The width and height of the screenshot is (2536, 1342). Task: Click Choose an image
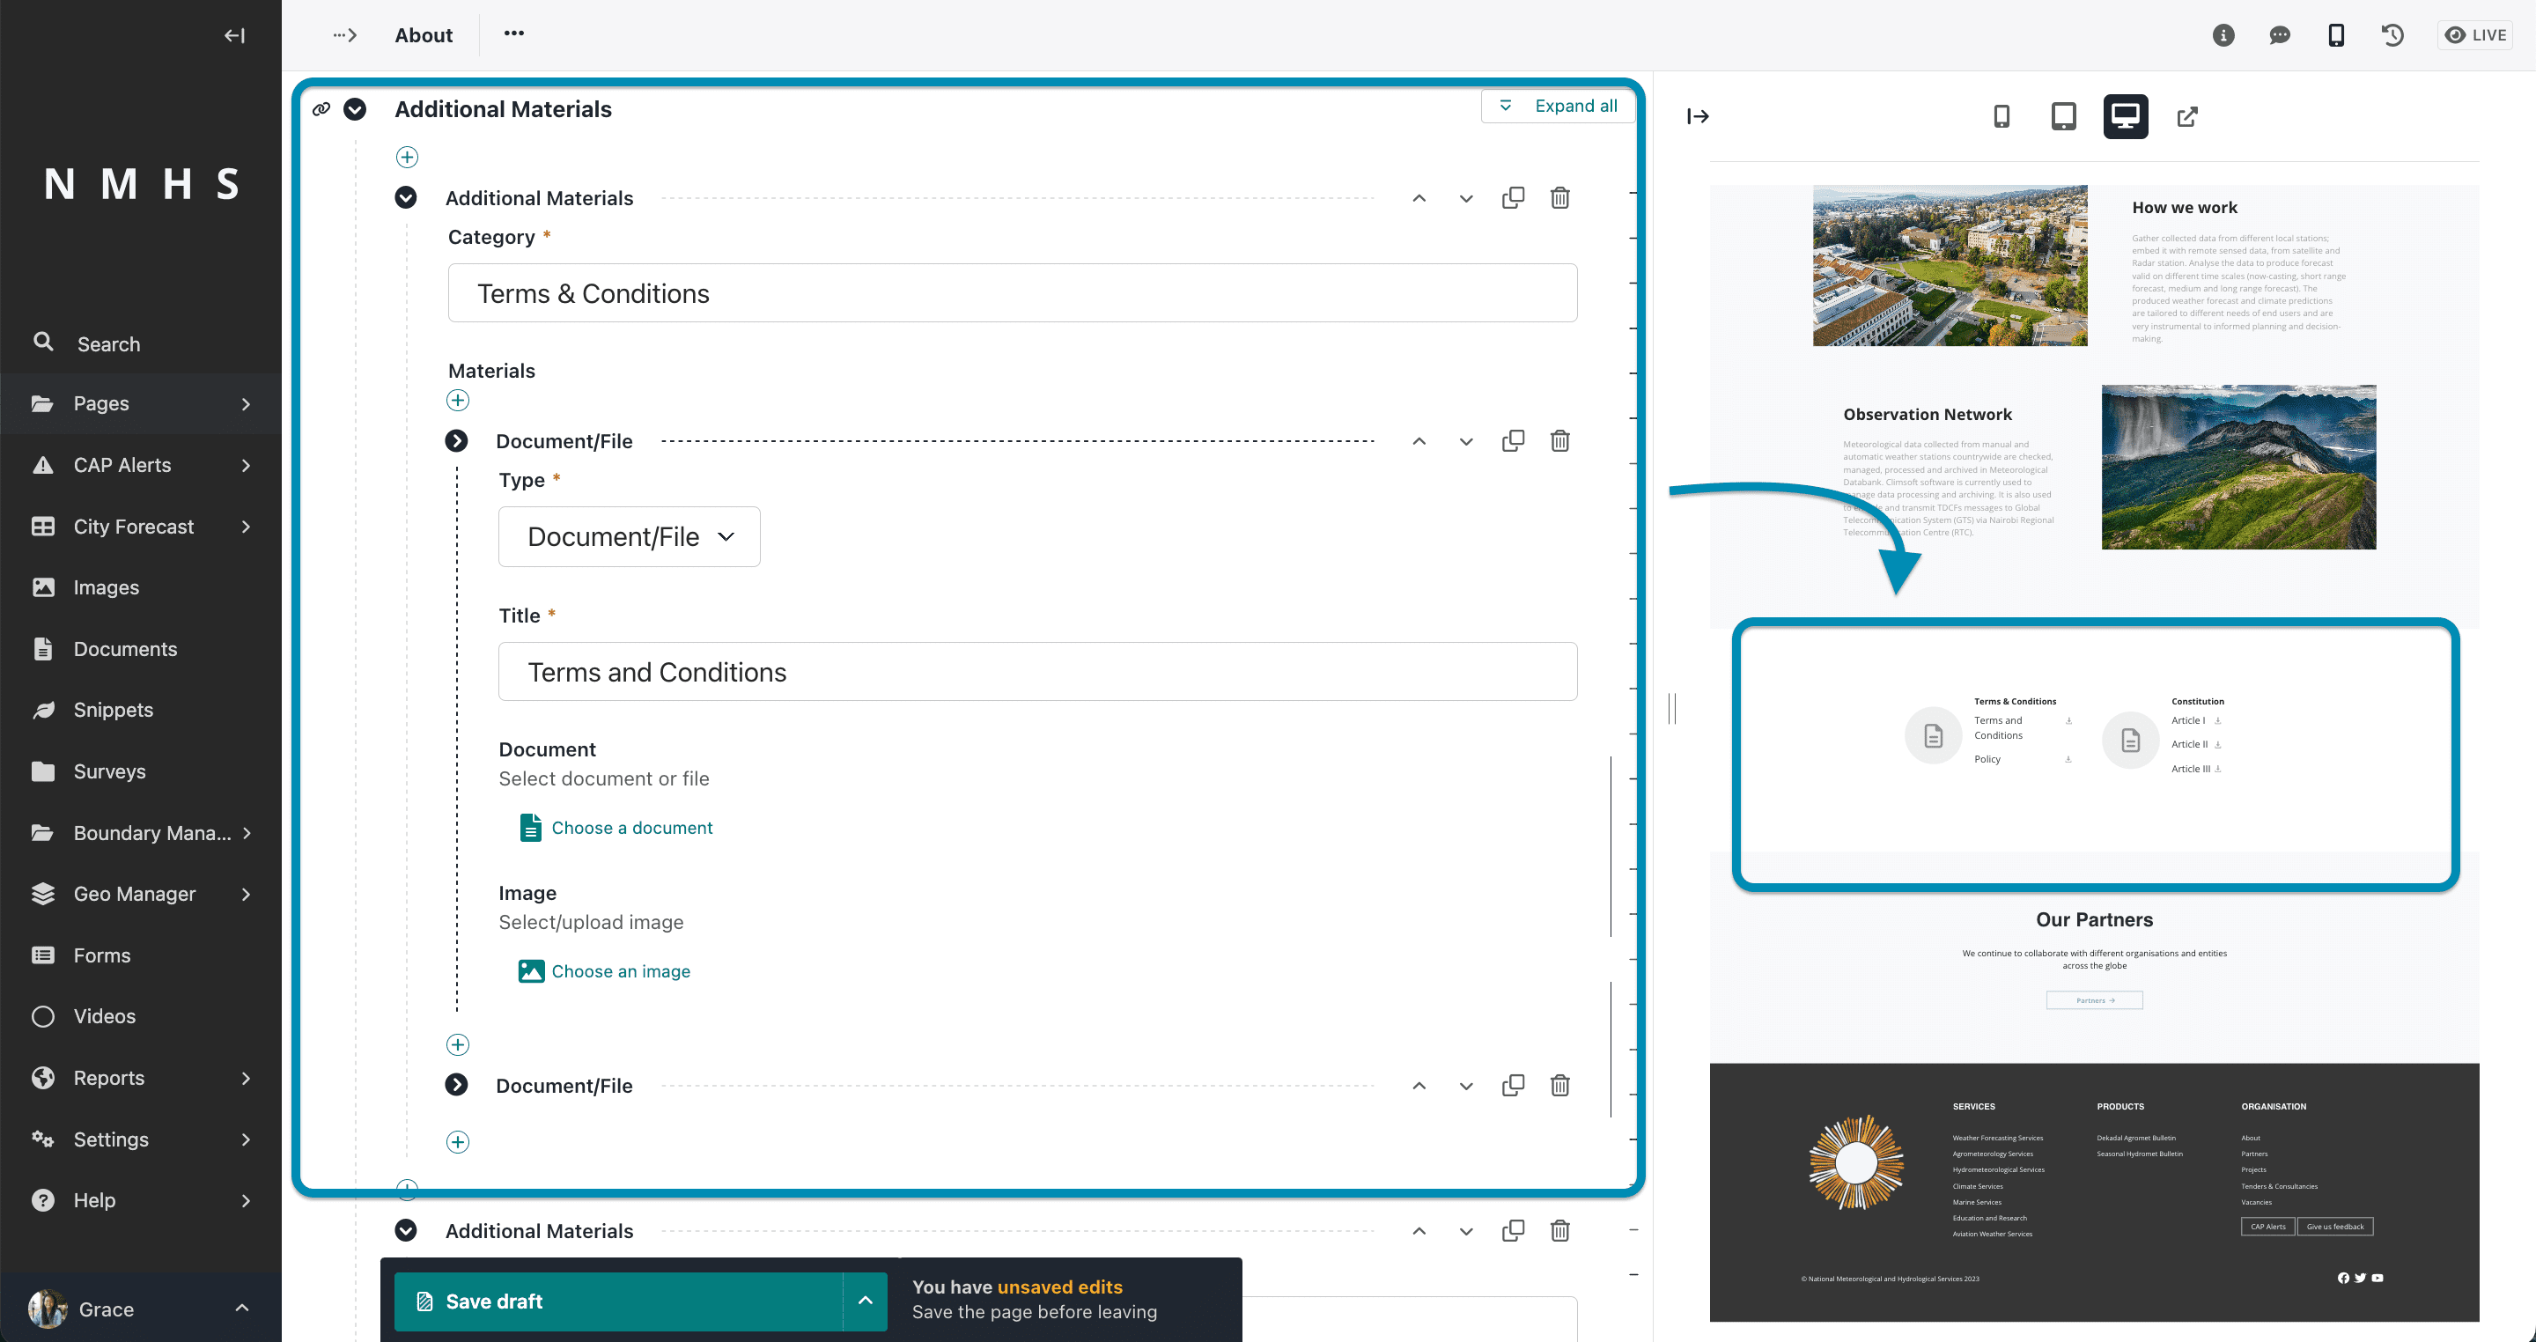tap(604, 970)
